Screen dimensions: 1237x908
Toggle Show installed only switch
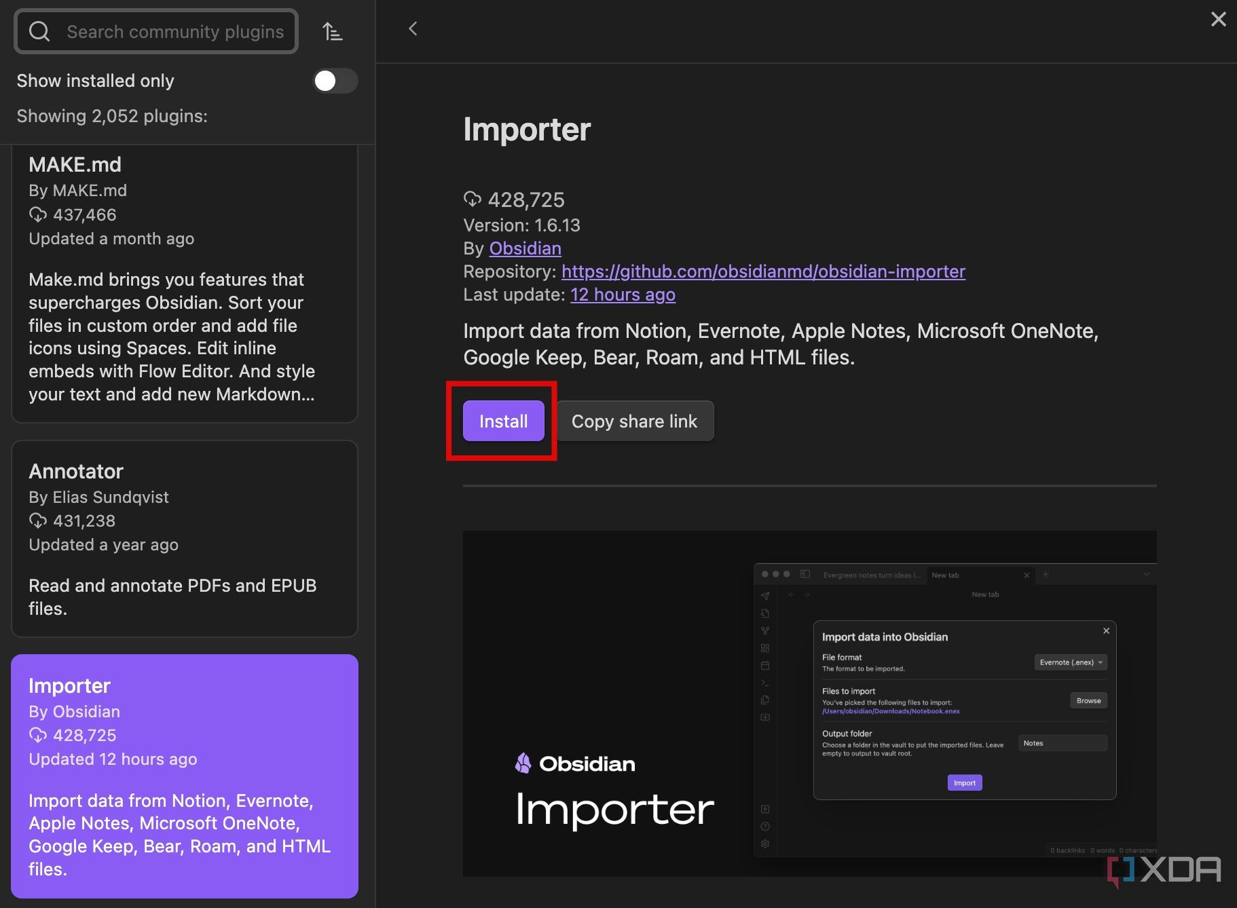tap(335, 81)
